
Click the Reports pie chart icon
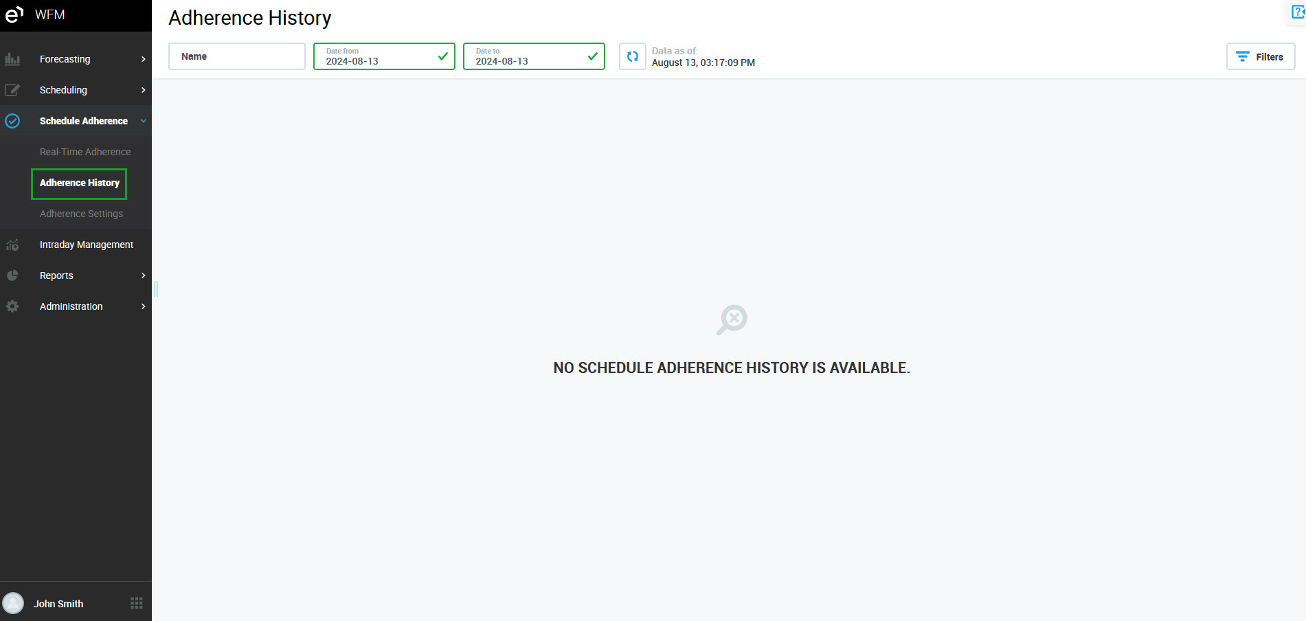(x=12, y=275)
